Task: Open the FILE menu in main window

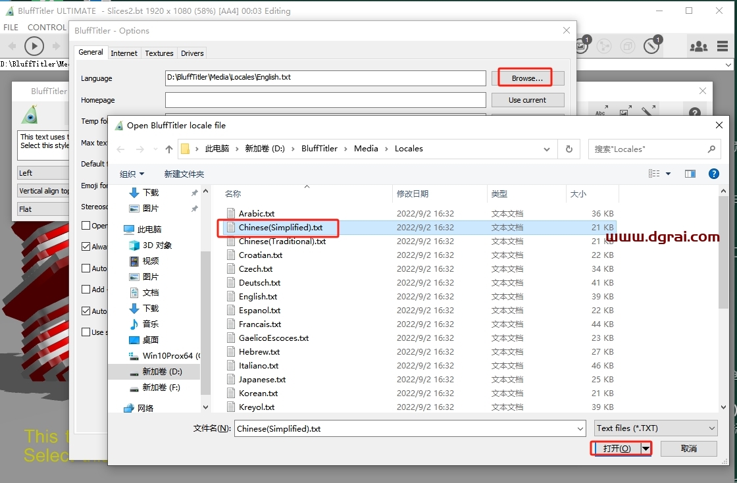Action: (x=11, y=27)
